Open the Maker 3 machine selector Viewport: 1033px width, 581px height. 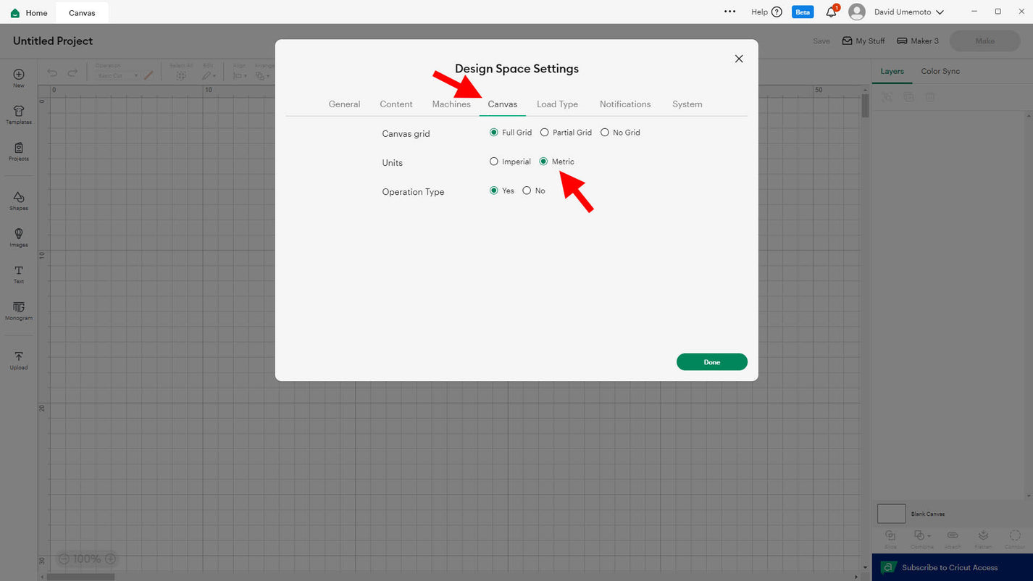pyautogui.click(x=917, y=41)
